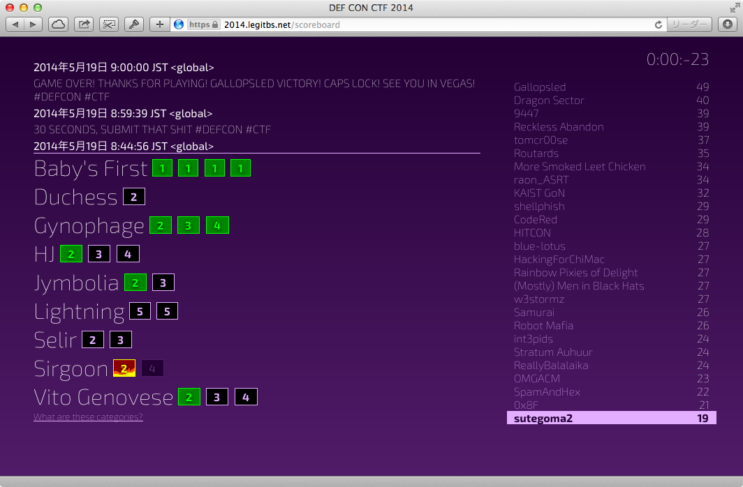This screenshot has width=743, height=487.
Task: Open the Selir 2-point challenge
Action: coord(92,339)
